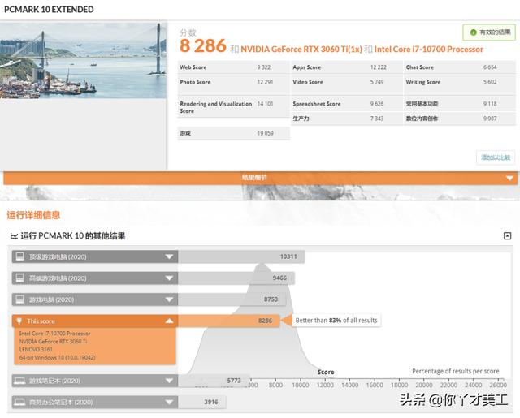Viewport: 520px width, 418px height.
Task: Click the NVIDIA GeForce RTX 3060 Ti(1x) link
Action: point(301,50)
